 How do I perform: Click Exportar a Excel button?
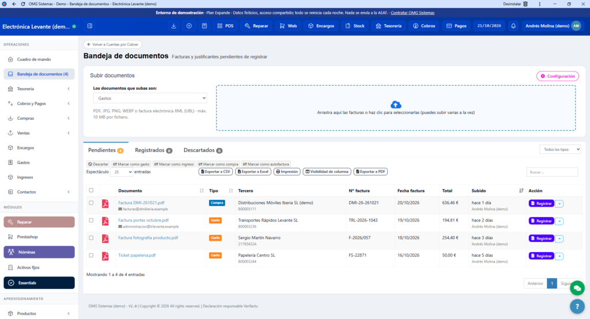[x=254, y=172]
